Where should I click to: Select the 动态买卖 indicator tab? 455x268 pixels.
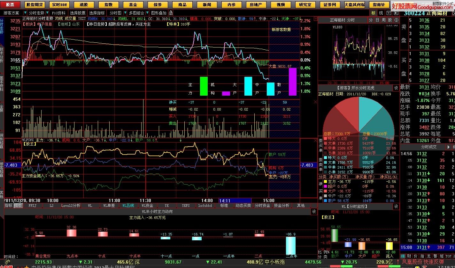243,206
